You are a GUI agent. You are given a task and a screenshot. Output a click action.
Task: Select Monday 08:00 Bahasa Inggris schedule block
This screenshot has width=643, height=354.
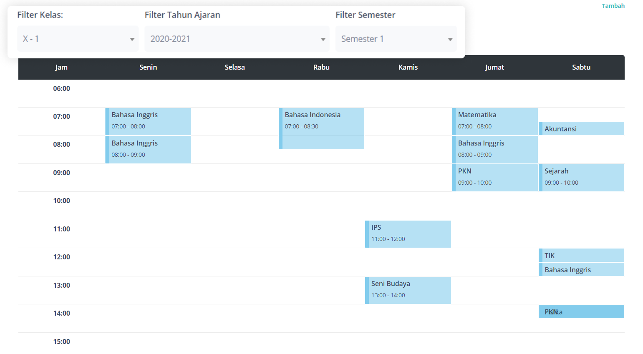[148, 149]
